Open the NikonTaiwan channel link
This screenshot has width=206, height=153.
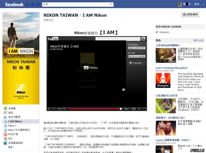(x=58, y=49)
